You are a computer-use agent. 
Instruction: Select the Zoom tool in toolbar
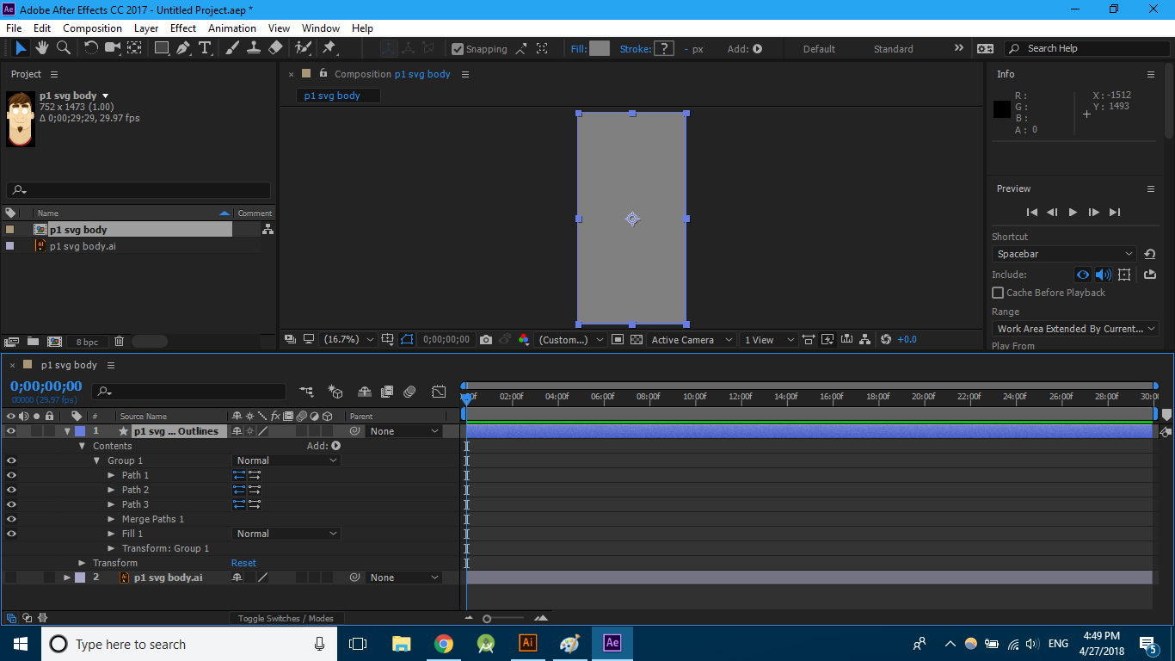(x=64, y=48)
